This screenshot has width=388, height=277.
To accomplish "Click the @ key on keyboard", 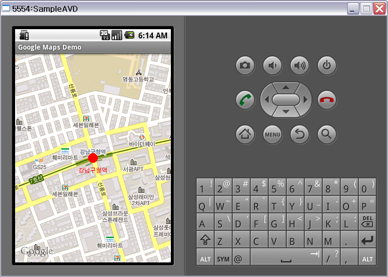I will click(241, 257).
